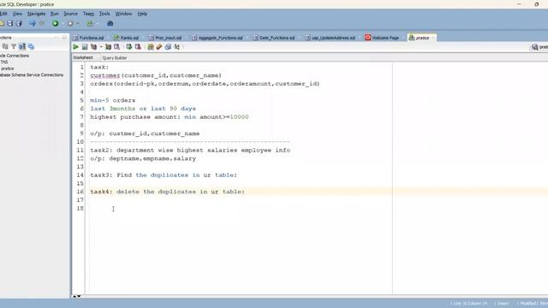The height and width of the screenshot is (308, 548).
Task: Select Oracle Connections tree node
Action: coord(15,56)
